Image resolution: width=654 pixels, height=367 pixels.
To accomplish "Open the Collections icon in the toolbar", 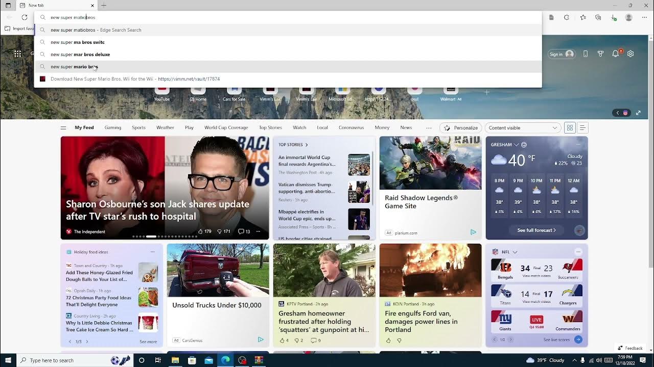I will pyautogui.click(x=598, y=17).
